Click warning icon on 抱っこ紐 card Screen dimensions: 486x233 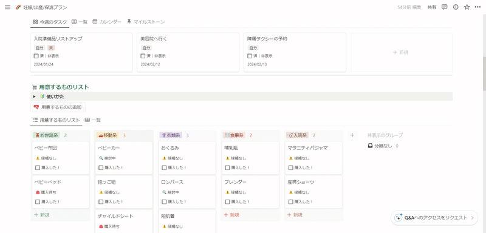pyautogui.click(x=101, y=192)
